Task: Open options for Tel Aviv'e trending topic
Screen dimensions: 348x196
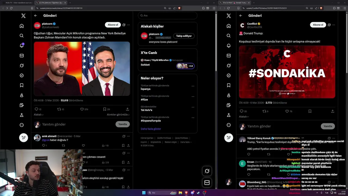Action: [193, 107]
